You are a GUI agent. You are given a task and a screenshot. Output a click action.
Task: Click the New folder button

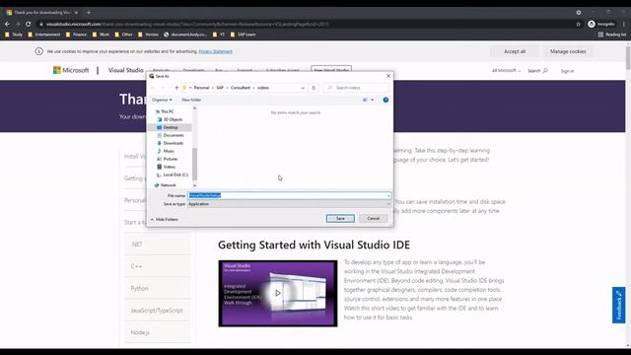point(191,100)
